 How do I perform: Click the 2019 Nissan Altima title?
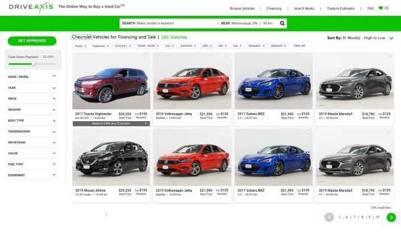coord(90,191)
